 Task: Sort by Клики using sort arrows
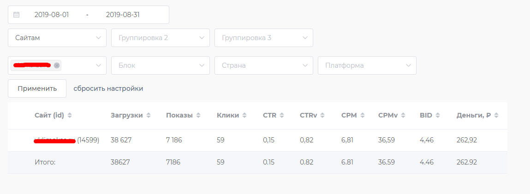click(x=244, y=115)
